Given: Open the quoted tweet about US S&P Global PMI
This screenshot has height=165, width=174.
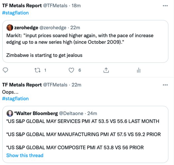Looking at the screenshot, I should tap(85, 135).
